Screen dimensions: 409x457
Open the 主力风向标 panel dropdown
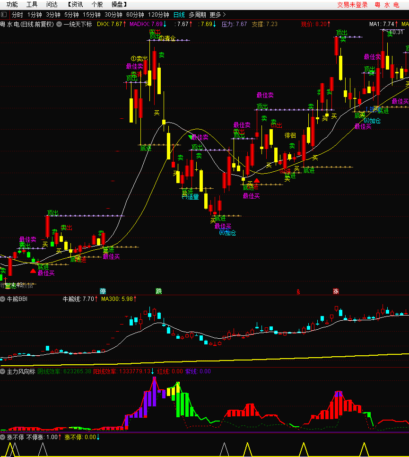coord(3,371)
